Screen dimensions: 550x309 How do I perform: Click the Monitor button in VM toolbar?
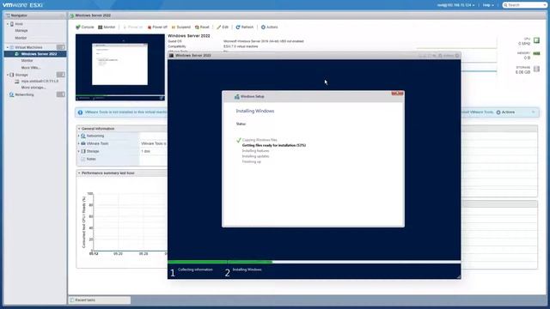(x=107, y=27)
